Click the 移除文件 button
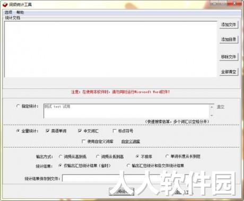244x201 pixels. click(x=229, y=57)
